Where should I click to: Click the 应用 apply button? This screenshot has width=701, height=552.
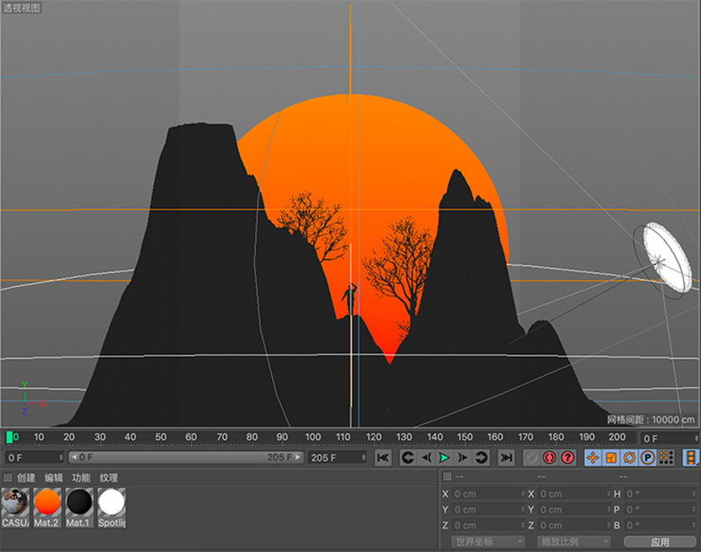[660, 541]
